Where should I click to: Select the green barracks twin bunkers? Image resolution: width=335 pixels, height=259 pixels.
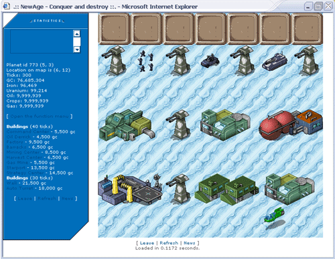click(x=226, y=189)
